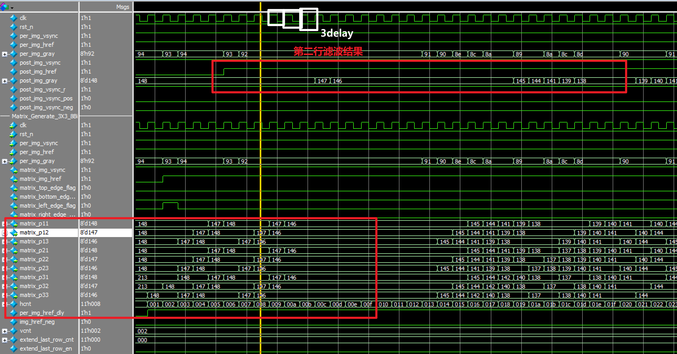Click the per_img_href_dly signal icon
This screenshot has width=677, height=354.
tap(14, 313)
